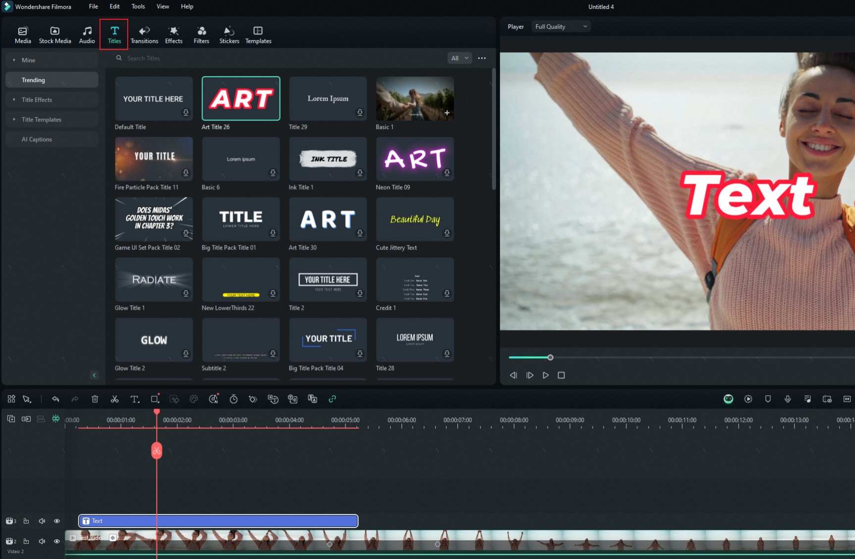Viewport: 855px width, 559px height.
Task: Click the Redo icon
Action: pos(75,399)
